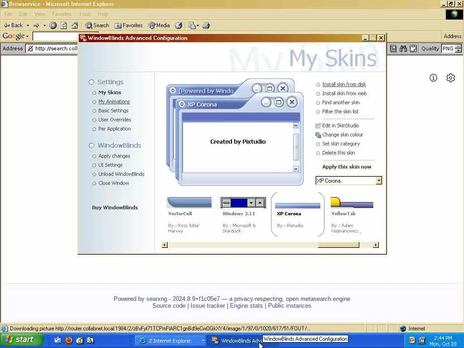Click the skin list left scroll arrow
This screenshot has width=464, height=348.
[165, 245]
